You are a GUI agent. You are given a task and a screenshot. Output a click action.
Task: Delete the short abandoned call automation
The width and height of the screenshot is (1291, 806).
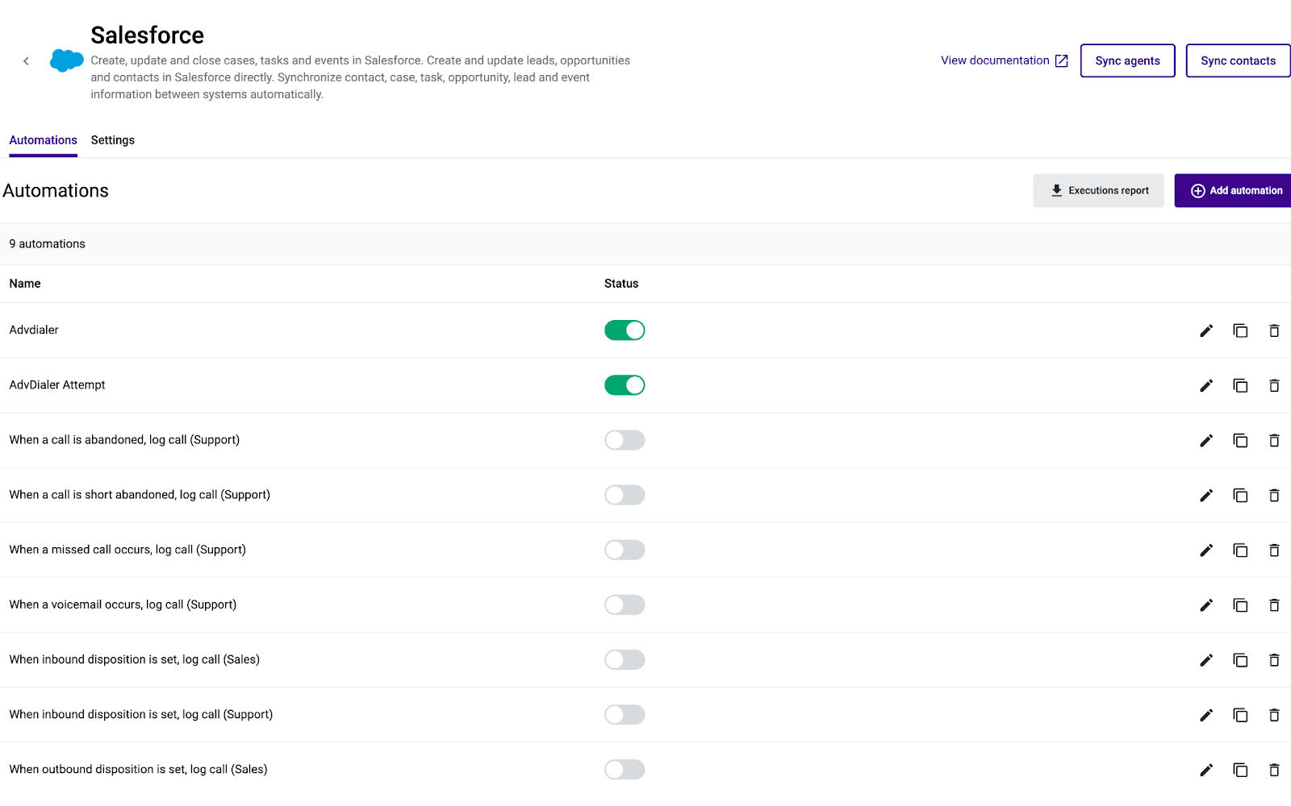(1274, 495)
